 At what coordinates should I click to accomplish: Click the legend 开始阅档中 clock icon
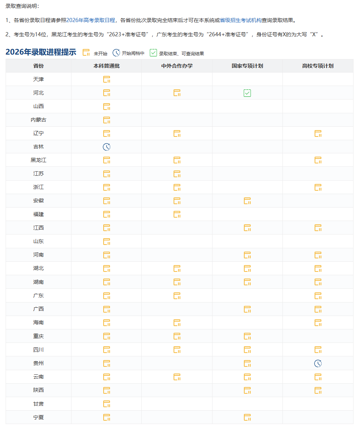pos(116,53)
